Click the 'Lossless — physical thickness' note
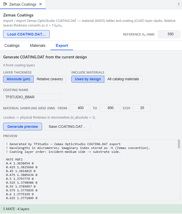Image resolution: width=182 pixels, height=214 pixels. pyautogui.click(x=49, y=117)
